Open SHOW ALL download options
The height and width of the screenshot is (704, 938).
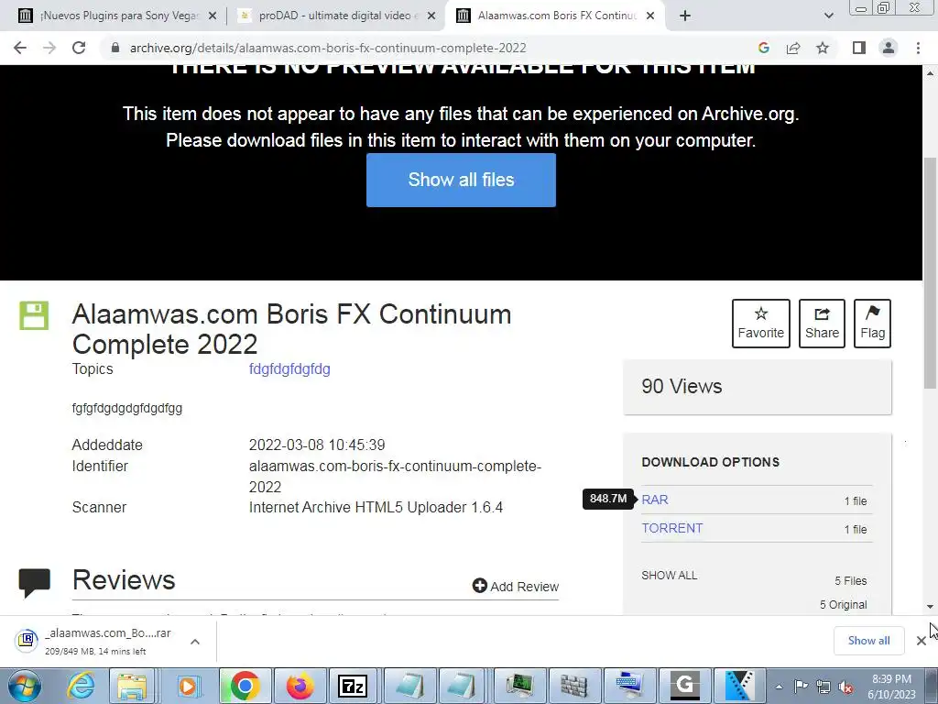[670, 576]
